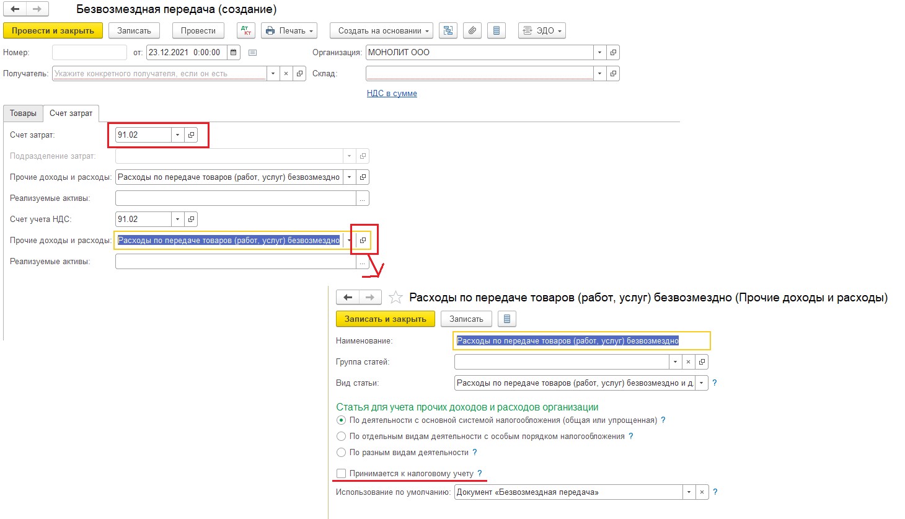The image size is (905, 519).
Task: Click into the Получатель input field
Action: pos(159,74)
